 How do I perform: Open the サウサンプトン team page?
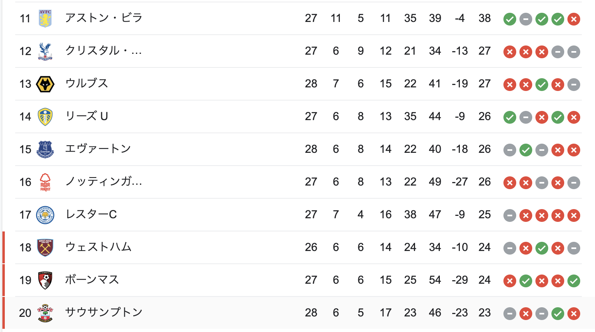pyautogui.click(x=104, y=312)
